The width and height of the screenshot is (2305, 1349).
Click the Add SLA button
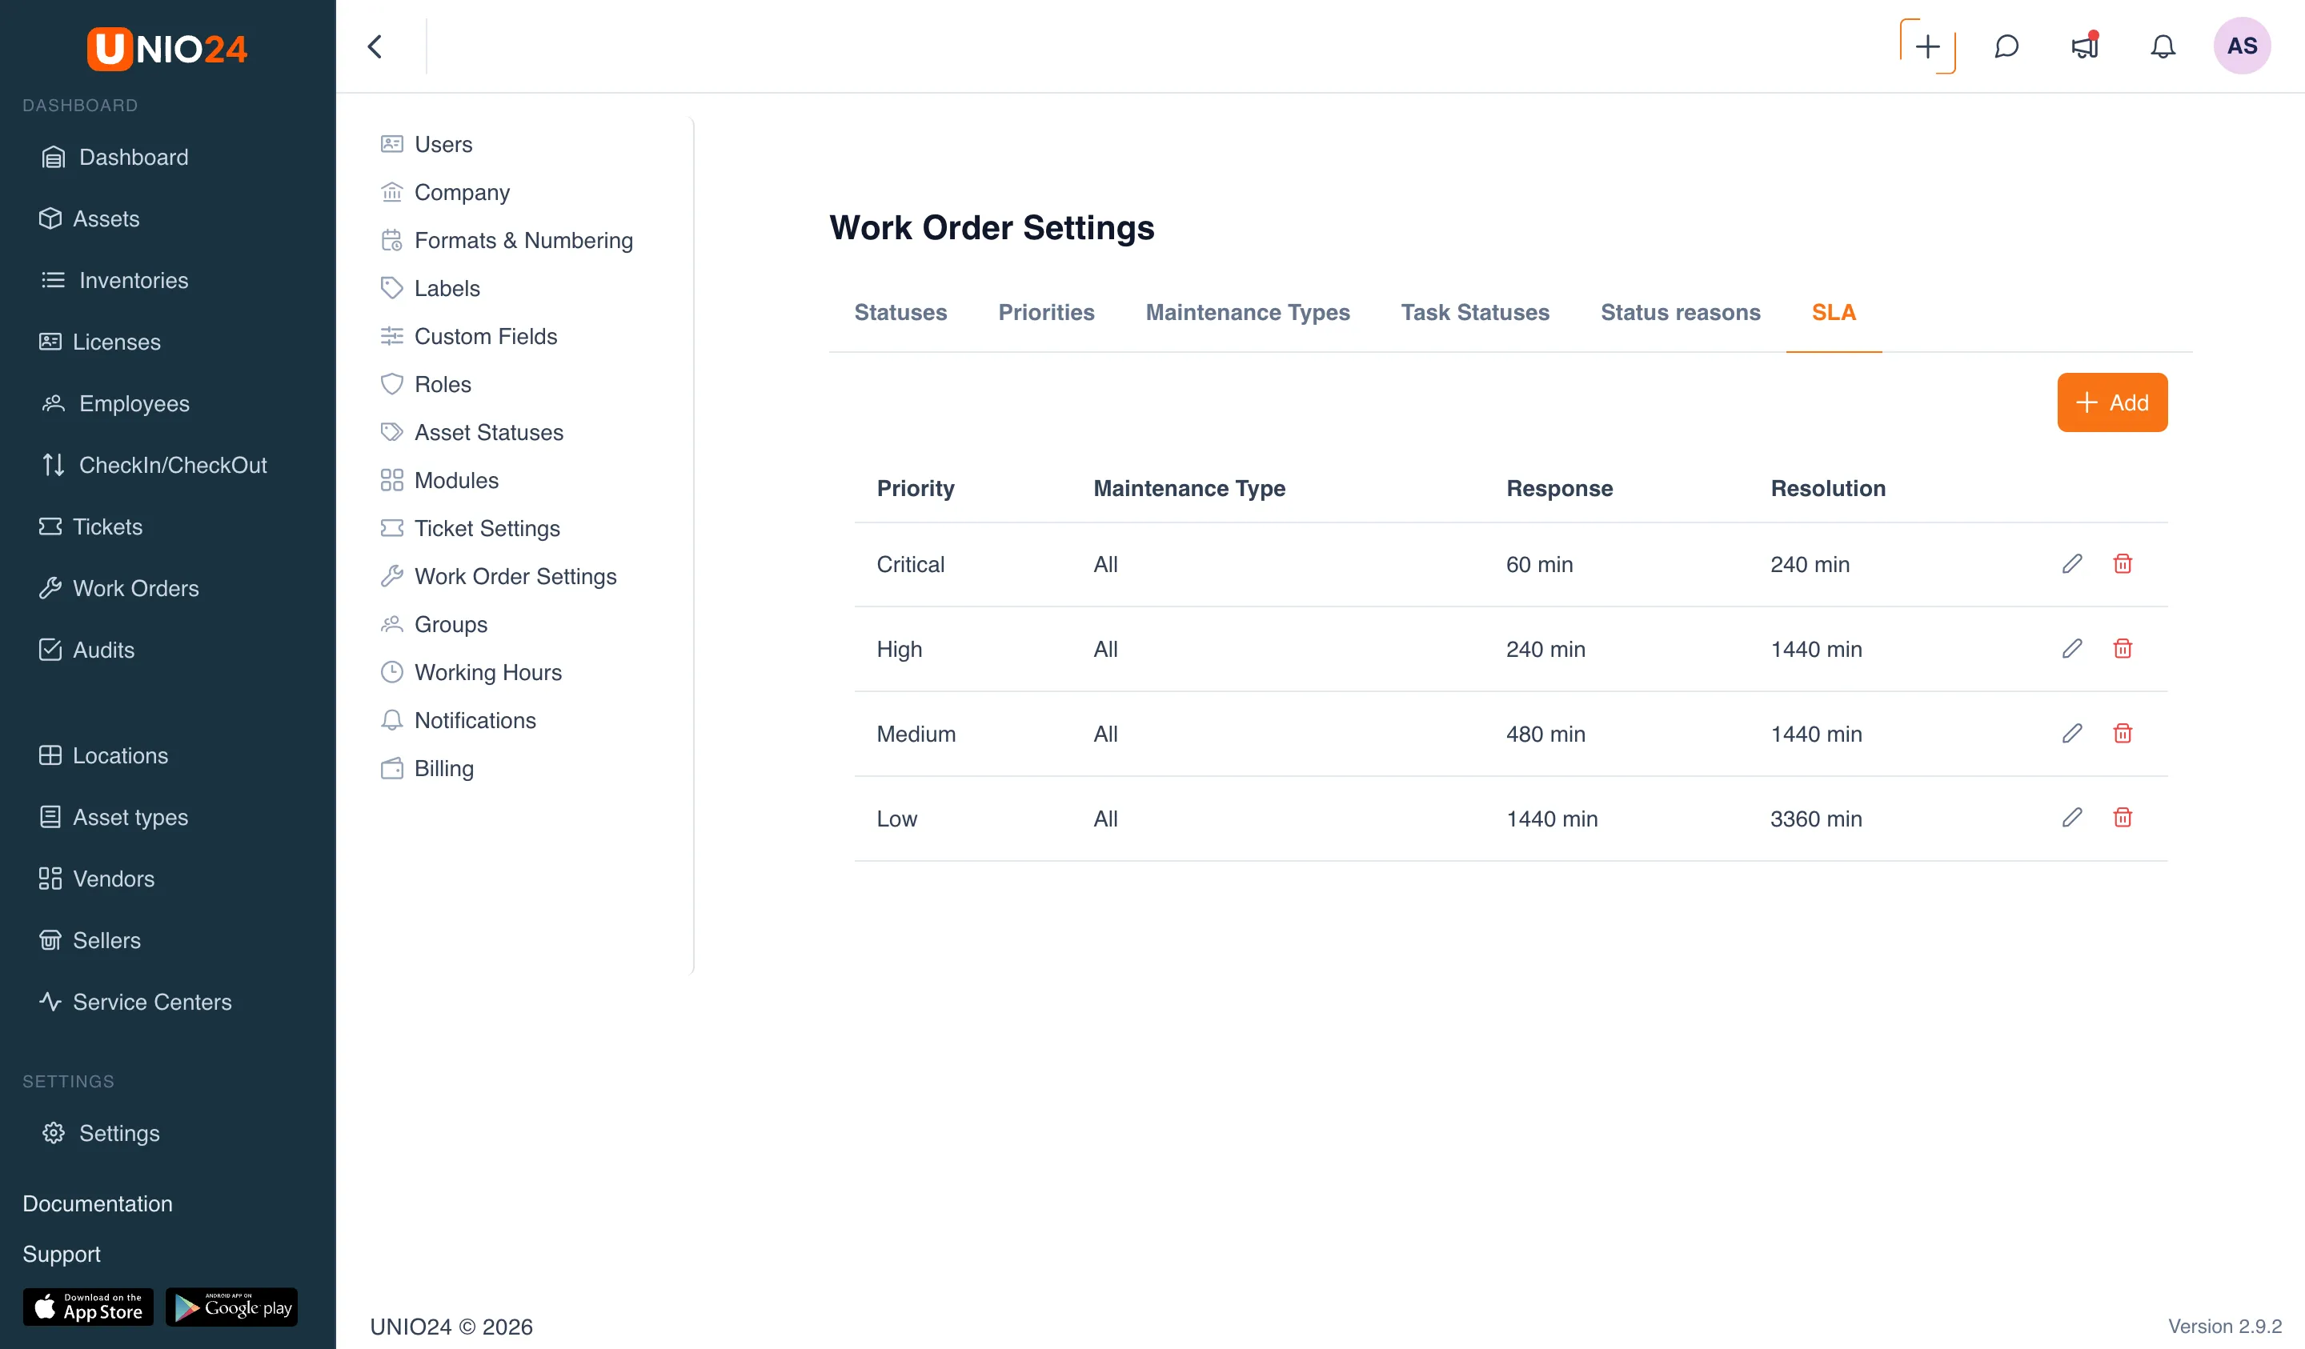pyautogui.click(x=2112, y=402)
